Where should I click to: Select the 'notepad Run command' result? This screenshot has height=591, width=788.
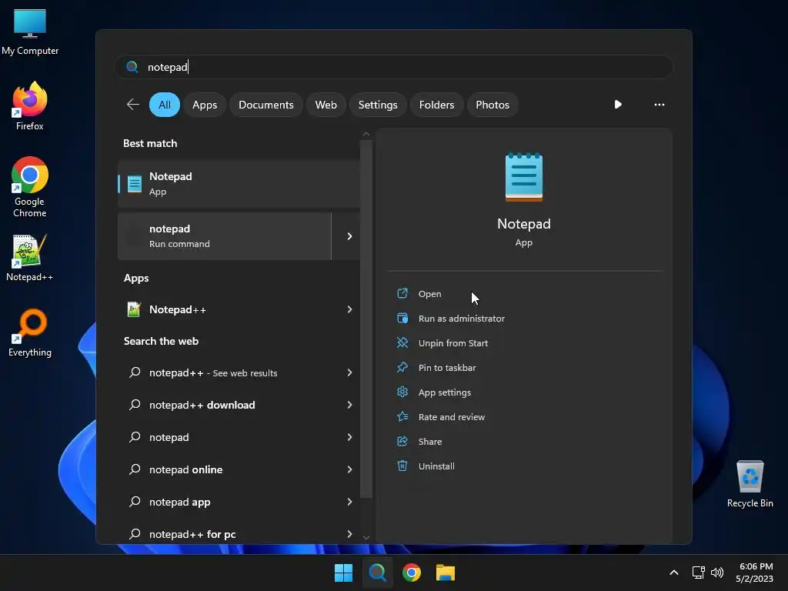pos(225,236)
